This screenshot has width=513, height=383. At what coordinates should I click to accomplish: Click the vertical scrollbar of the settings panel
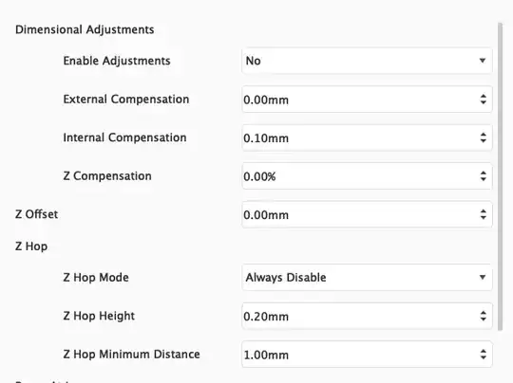[x=500, y=176]
